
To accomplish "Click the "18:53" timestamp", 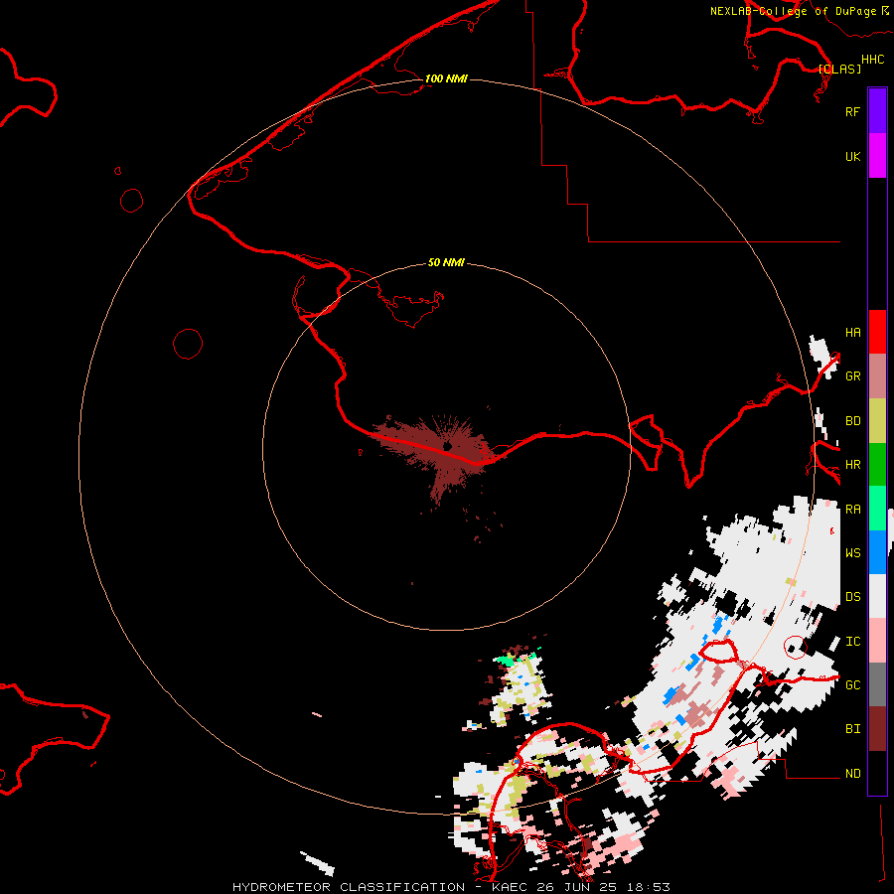I will pyautogui.click(x=649, y=887).
